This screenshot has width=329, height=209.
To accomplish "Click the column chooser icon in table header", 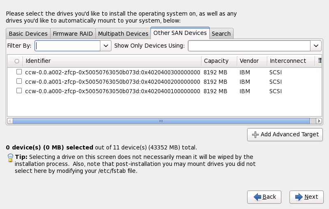I will coord(319,61).
